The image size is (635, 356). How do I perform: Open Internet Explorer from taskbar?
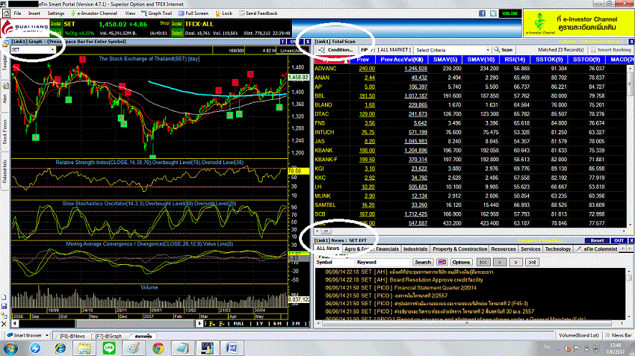click(x=60, y=349)
